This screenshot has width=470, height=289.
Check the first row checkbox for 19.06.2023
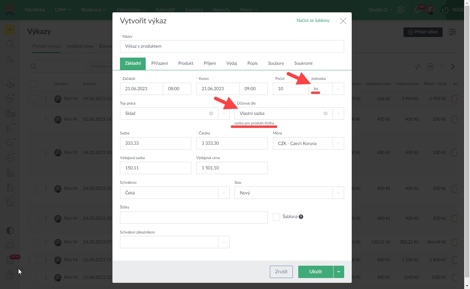click(x=33, y=99)
